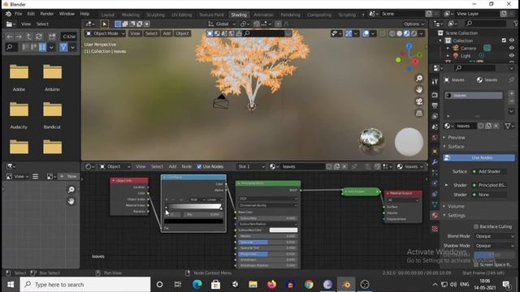Click the Material Output node header
Viewport: 520px width, 292px height.
(x=403, y=193)
